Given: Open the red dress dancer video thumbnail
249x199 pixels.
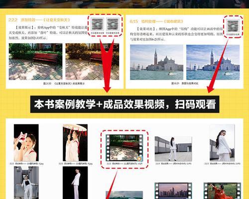Looking at the screenshot, I should coord(222,191).
